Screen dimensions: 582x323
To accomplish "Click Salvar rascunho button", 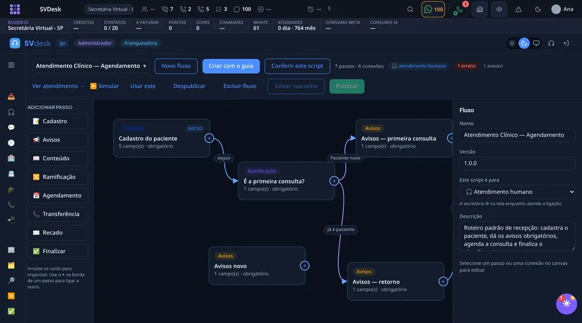I will pyautogui.click(x=296, y=86).
